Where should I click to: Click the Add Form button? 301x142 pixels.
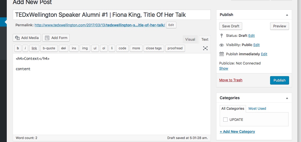coord(56,38)
